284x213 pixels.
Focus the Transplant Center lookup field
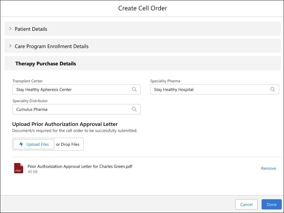pos(76,89)
